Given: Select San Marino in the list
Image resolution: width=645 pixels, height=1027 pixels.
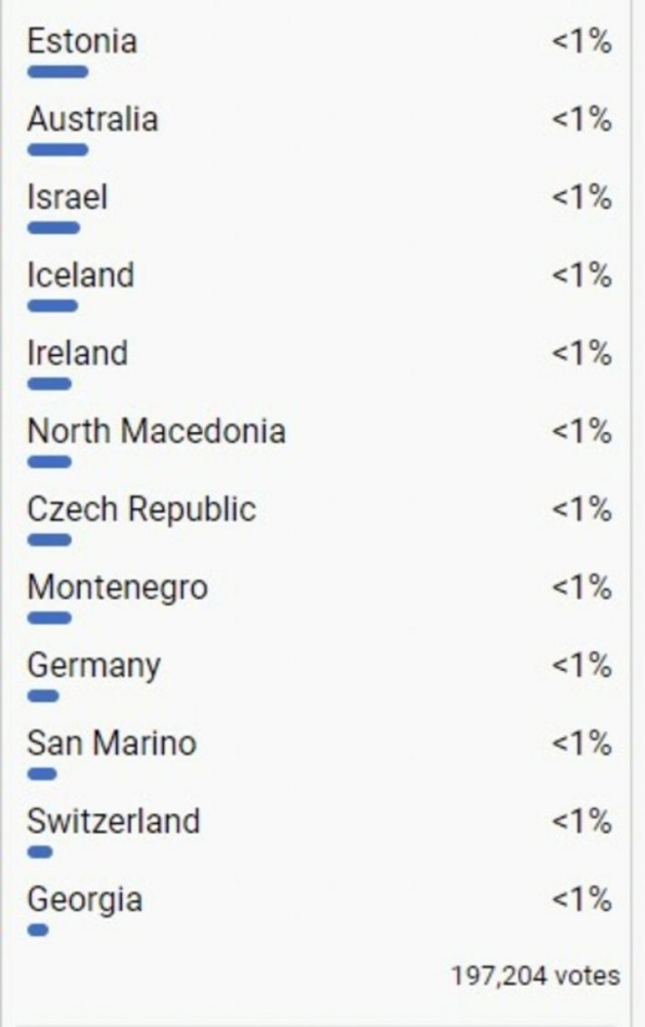Looking at the screenshot, I should click(111, 743).
